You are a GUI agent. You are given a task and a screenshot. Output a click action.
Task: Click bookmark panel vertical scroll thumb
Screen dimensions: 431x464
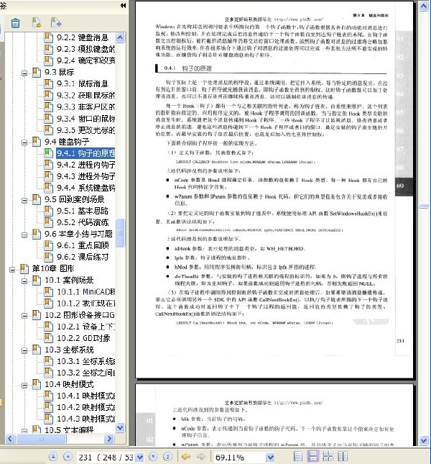click(x=120, y=232)
